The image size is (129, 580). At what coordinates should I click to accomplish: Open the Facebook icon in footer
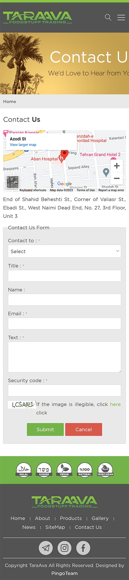coord(83,548)
